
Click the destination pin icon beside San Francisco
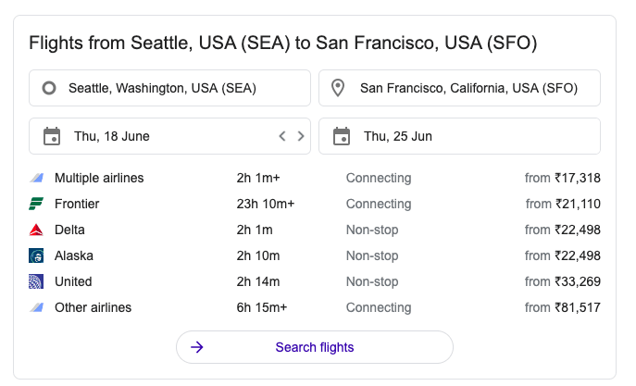point(338,88)
